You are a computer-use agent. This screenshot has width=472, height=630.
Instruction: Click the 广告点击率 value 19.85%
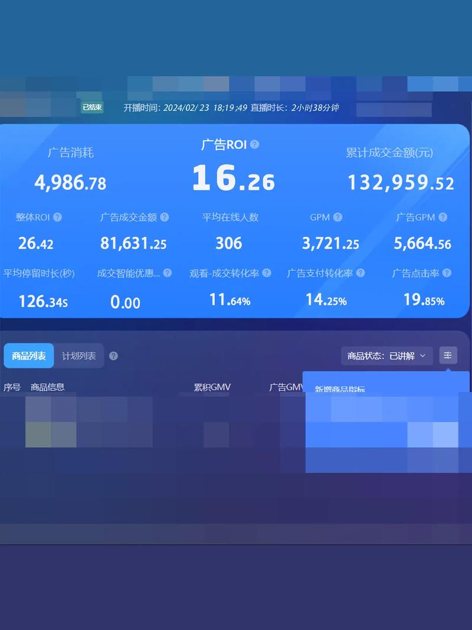424,300
